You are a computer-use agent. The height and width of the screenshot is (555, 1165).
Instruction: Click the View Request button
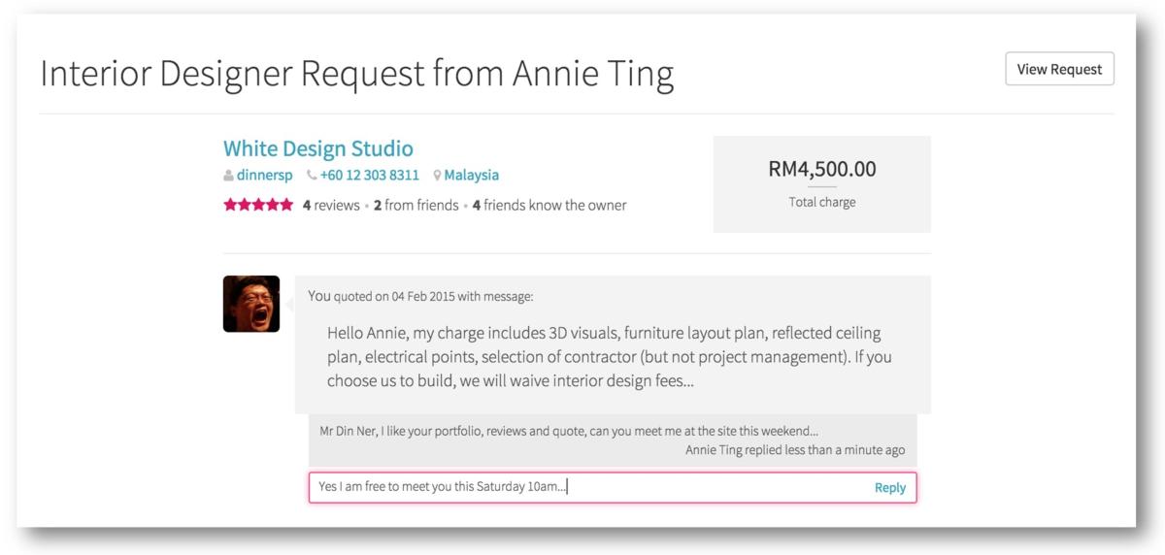(x=1059, y=69)
